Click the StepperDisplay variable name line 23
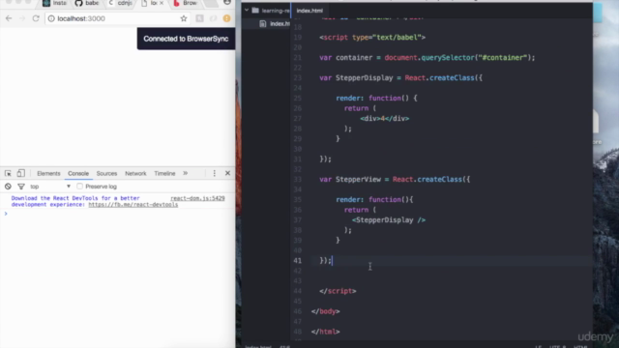Screen dimensions: 619x348 pos(364,77)
